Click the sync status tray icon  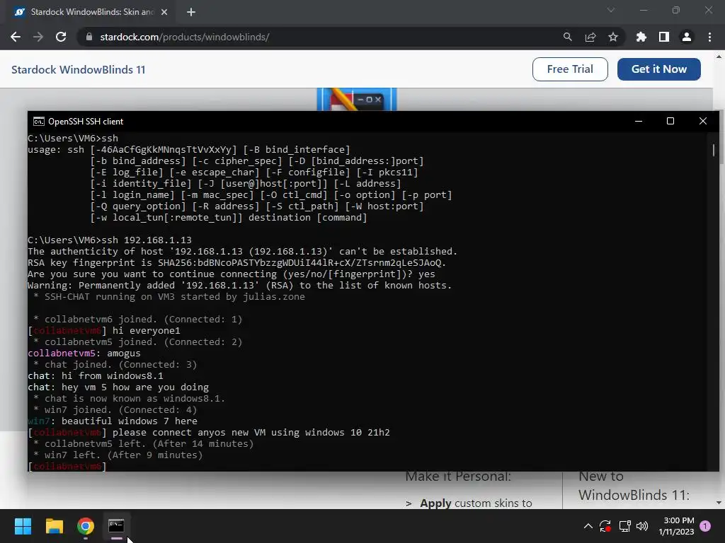pyautogui.click(x=605, y=526)
